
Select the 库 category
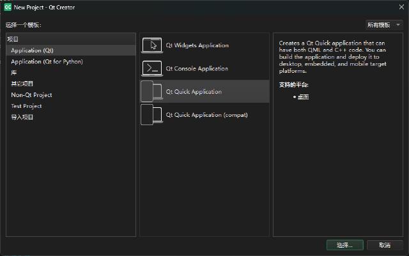tap(14, 73)
